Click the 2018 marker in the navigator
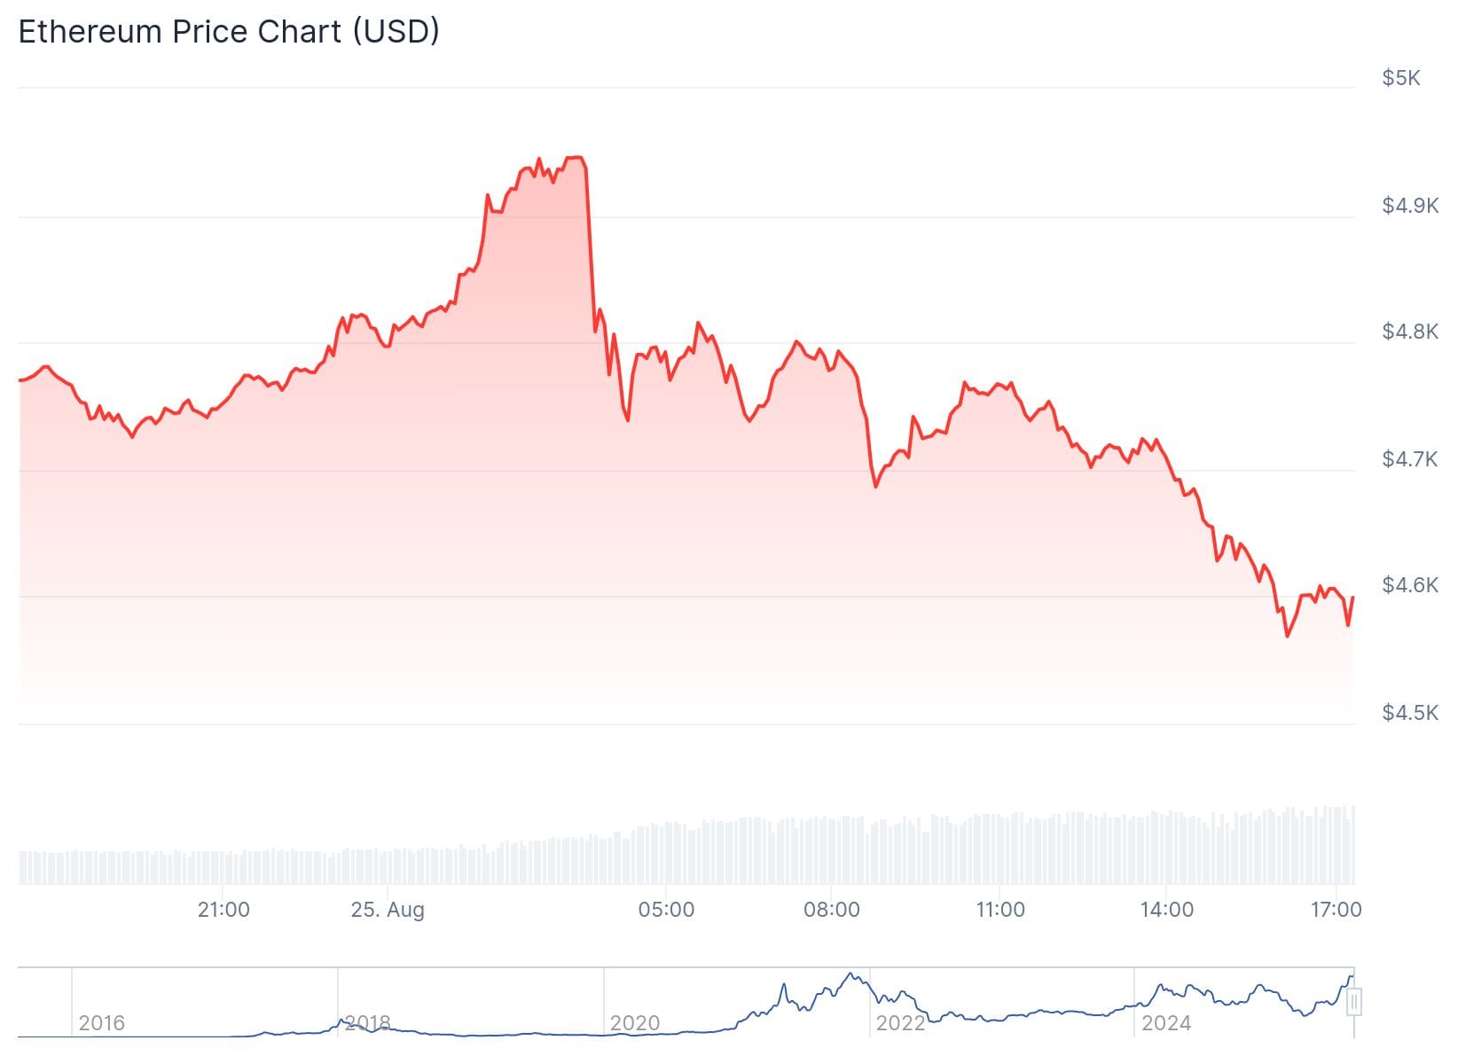This screenshot has width=1458, height=1064. click(x=367, y=1023)
